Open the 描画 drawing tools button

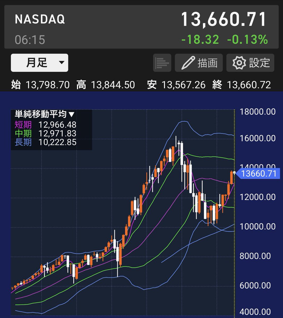(x=199, y=63)
